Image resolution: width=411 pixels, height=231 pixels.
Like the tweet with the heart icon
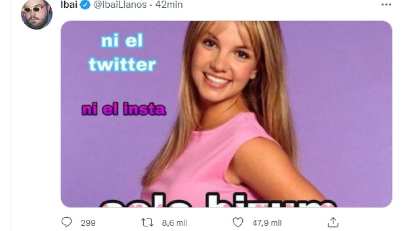pyautogui.click(x=238, y=222)
